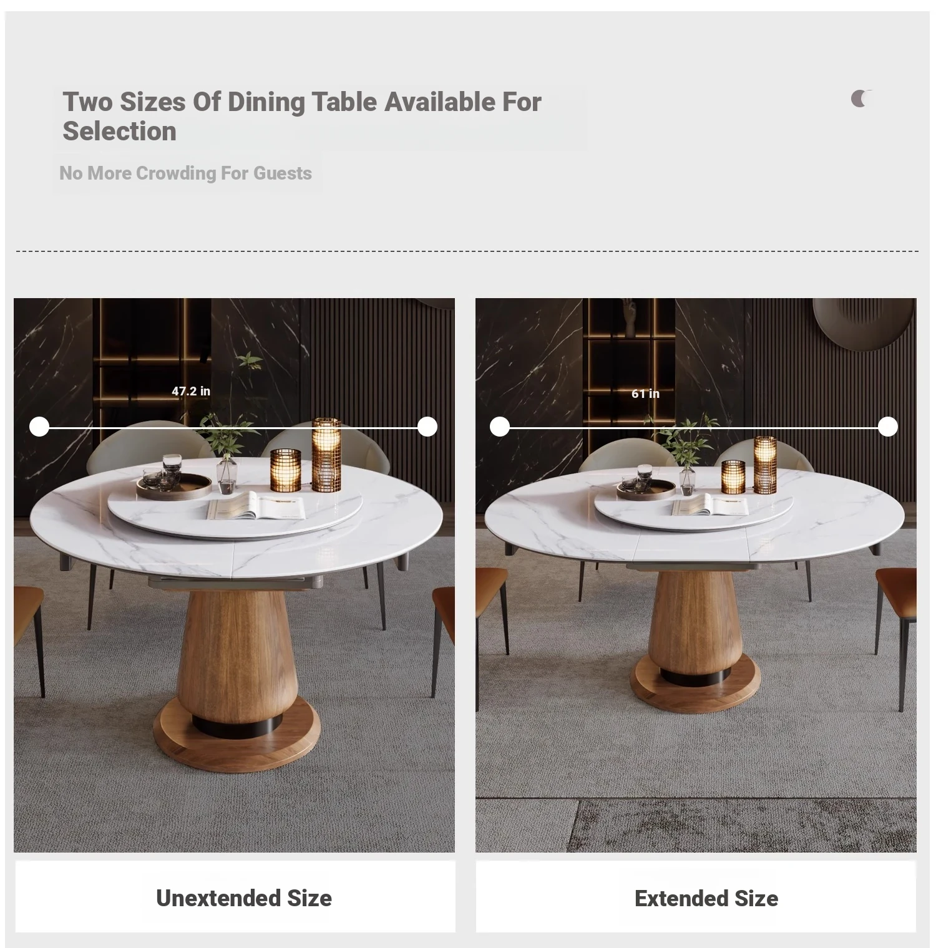Select the right endpoint dot of 61 in line

pos(888,427)
